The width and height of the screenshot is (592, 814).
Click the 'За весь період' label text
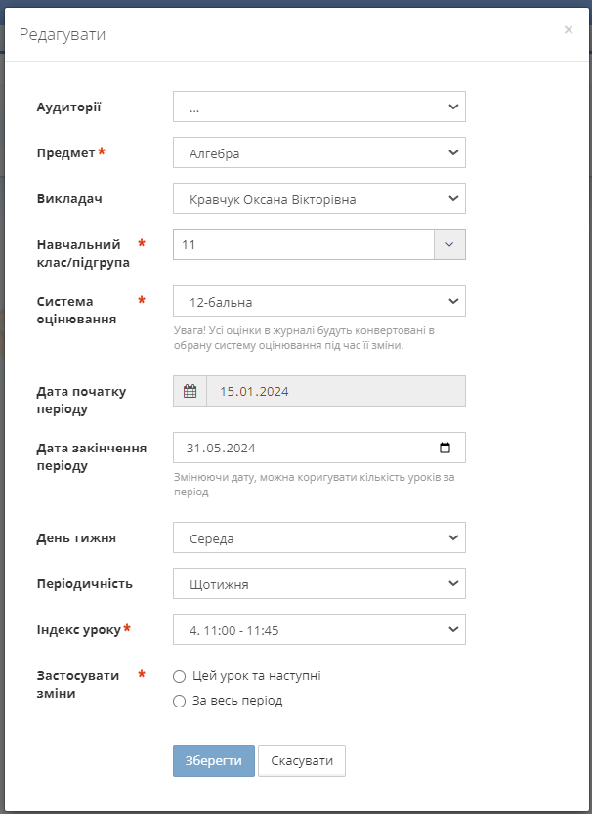(x=237, y=701)
